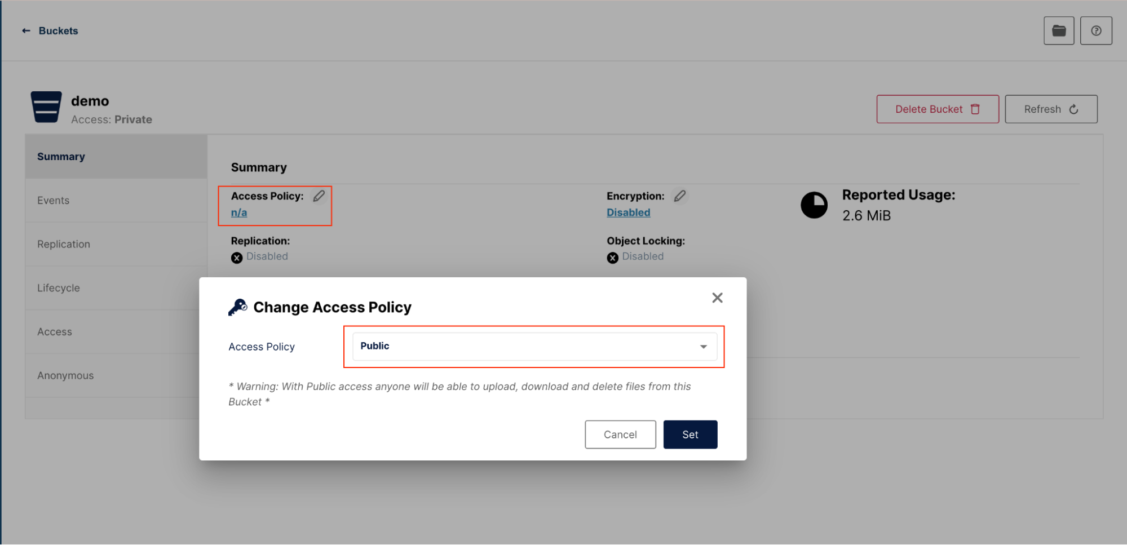Edit Access Policy with the pencil icon
Image resolution: width=1127 pixels, height=545 pixels.
click(319, 196)
